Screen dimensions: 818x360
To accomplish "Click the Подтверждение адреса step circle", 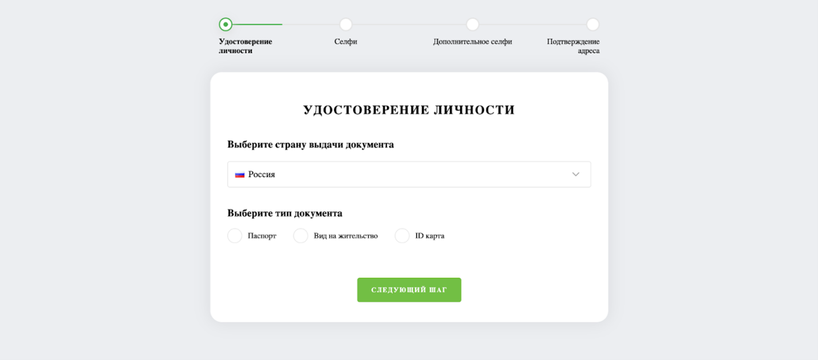I will 592,25.
